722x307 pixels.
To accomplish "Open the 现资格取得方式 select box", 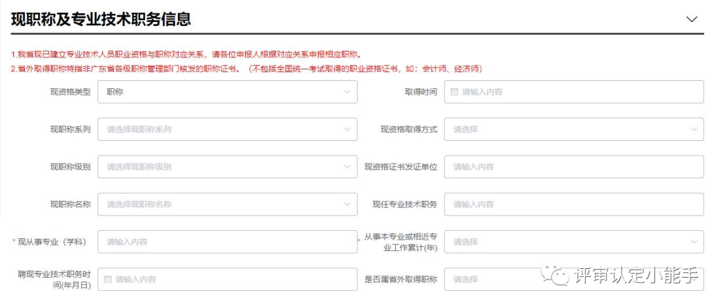I will pyautogui.click(x=574, y=129).
